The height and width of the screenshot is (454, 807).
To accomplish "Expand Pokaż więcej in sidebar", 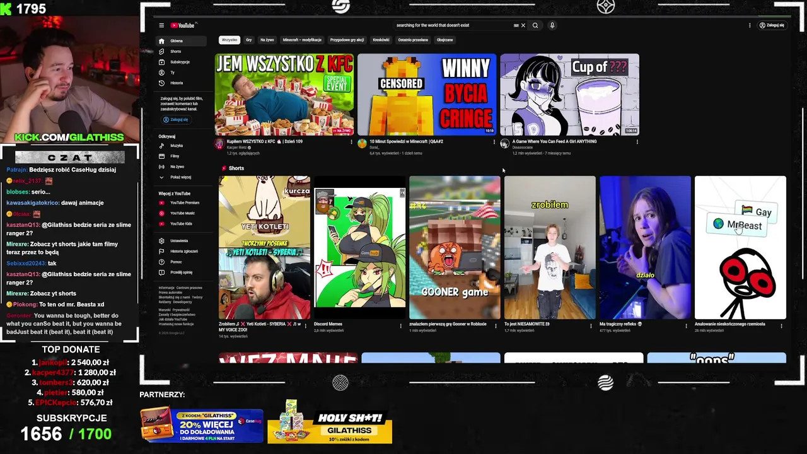I will click(x=182, y=177).
